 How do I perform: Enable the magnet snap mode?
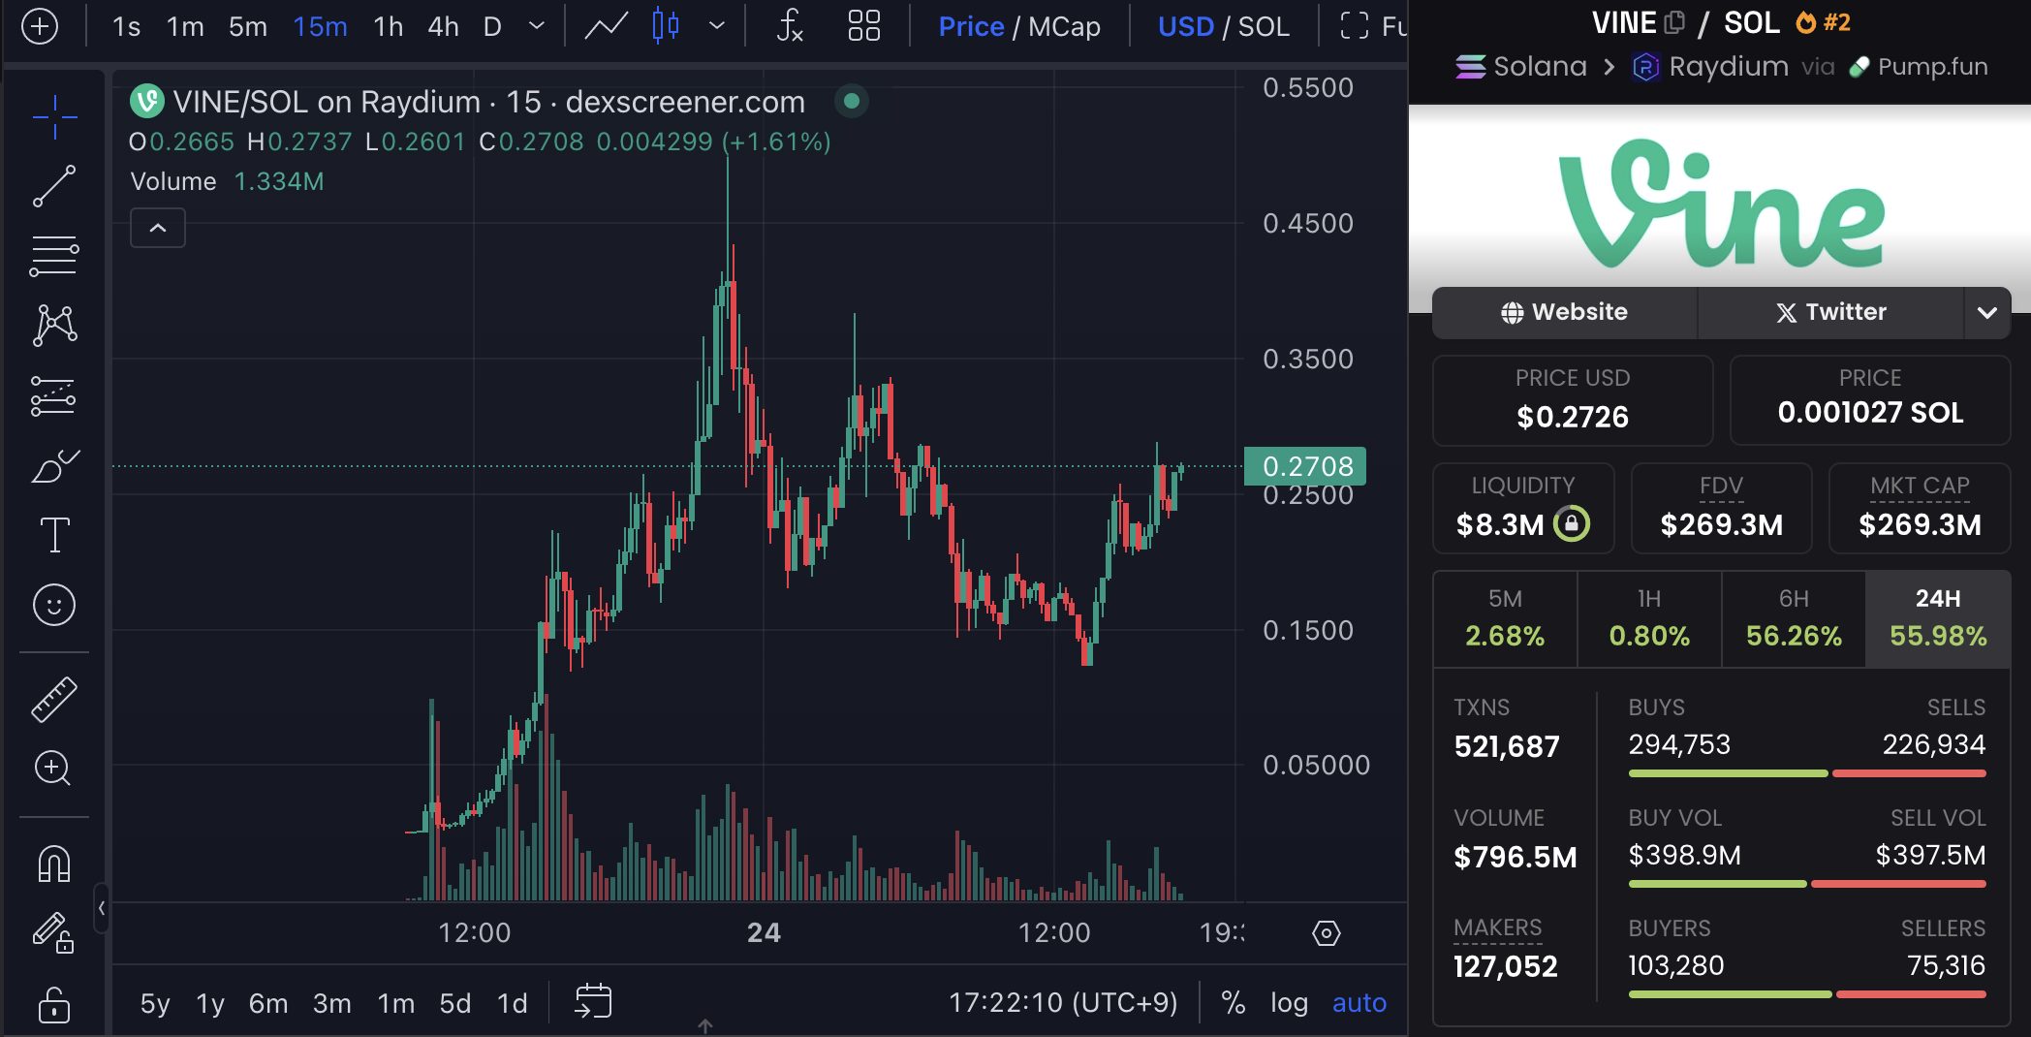click(54, 864)
